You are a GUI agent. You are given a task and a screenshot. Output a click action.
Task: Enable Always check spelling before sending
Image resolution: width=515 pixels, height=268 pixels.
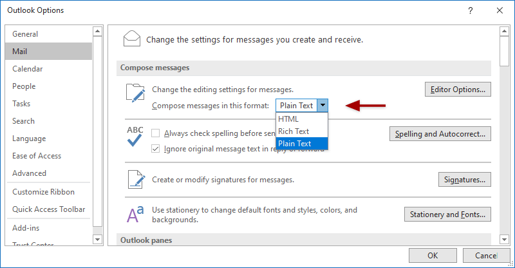(155, 133)
